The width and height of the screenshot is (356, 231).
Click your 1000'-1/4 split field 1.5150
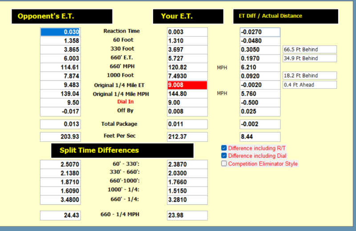(x=187, y=191)
